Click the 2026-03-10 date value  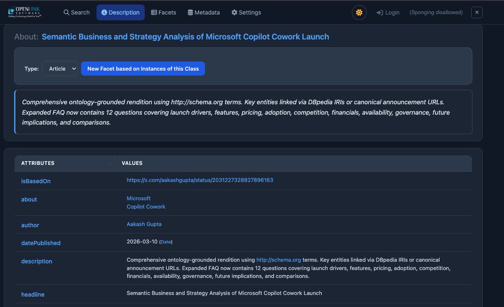(x=142, y=242)
